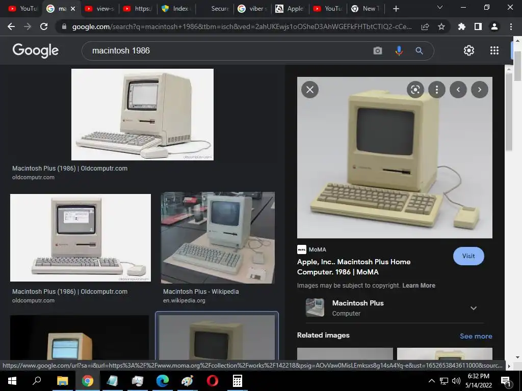This screenshot has height=391, width=522.
Task: Open Opera browser from taskbar
Action: pyautogui.click(x=213, y=381)
